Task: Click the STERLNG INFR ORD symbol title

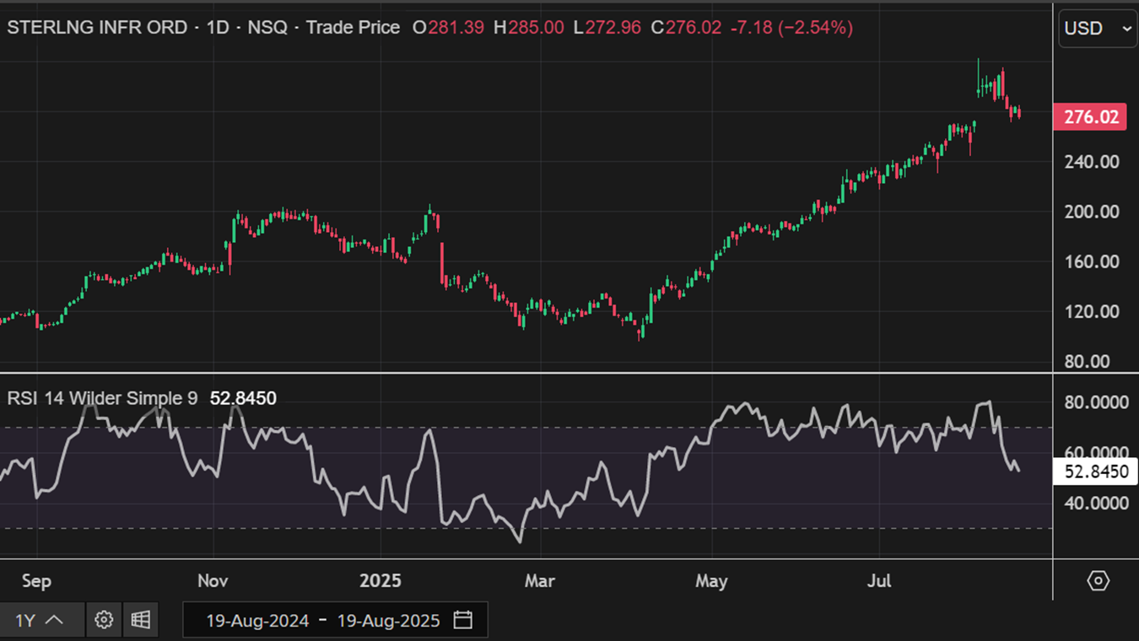Action: [x=97, y=28]
